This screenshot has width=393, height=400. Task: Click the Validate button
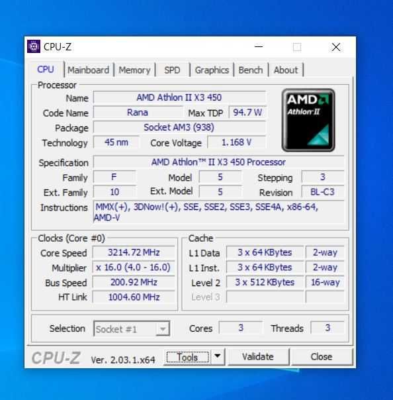[258, 357]
